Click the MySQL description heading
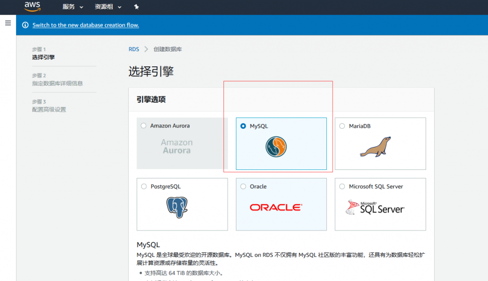488x281 pixels. click(148, 245)
